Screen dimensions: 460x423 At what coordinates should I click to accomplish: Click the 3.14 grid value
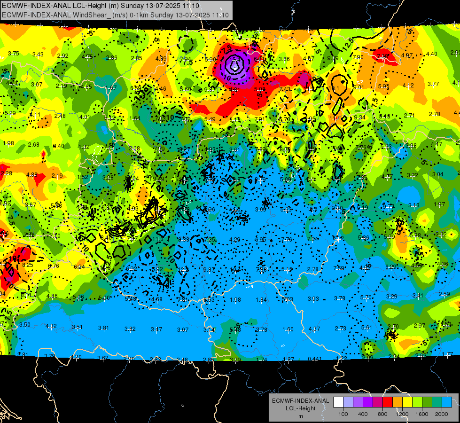point(209,330)
